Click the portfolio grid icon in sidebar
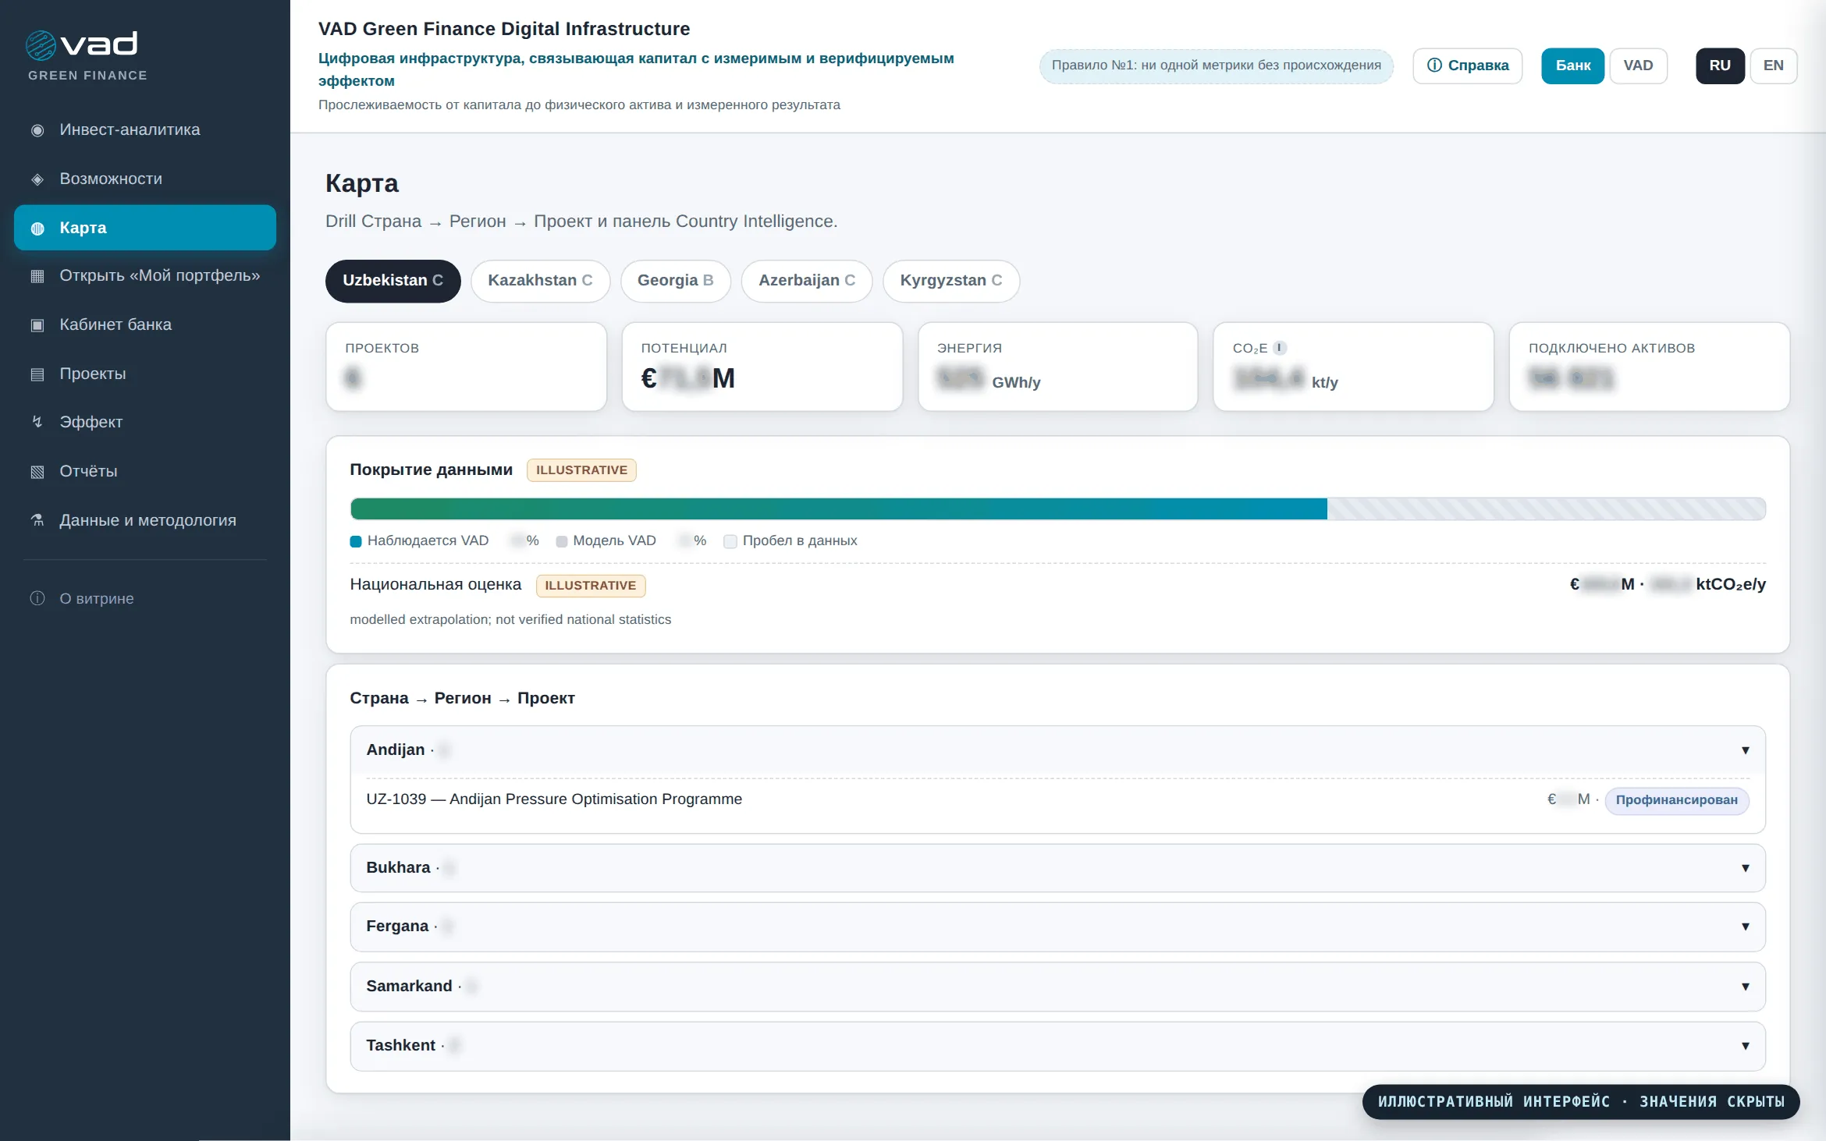 tap(37, 276)
